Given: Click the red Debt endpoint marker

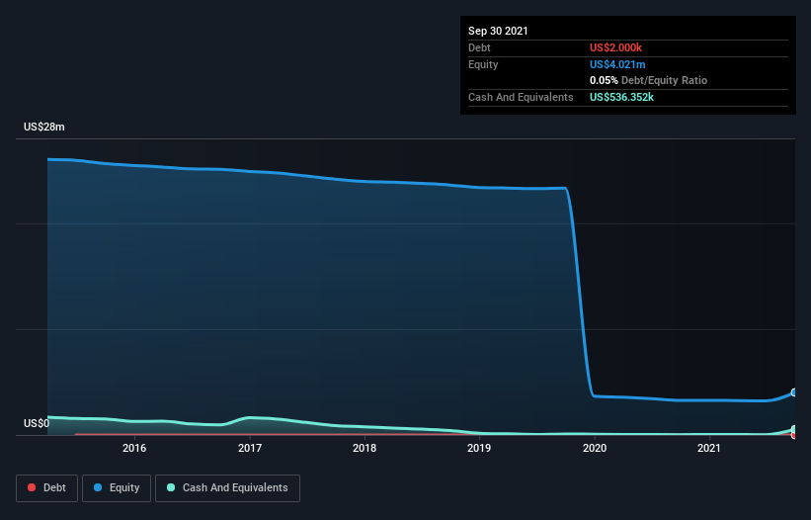Looking at the screenshot, I should 793,435.
